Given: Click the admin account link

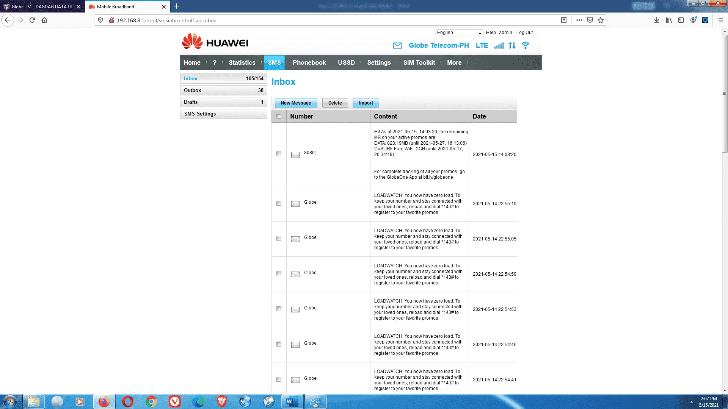Looking at the screenshot, I should (505, 33).
